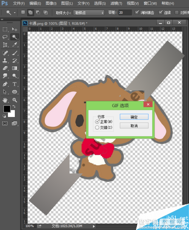Uncheck the 连续 checkbox
189x230 pixels.
pos(161,12)
